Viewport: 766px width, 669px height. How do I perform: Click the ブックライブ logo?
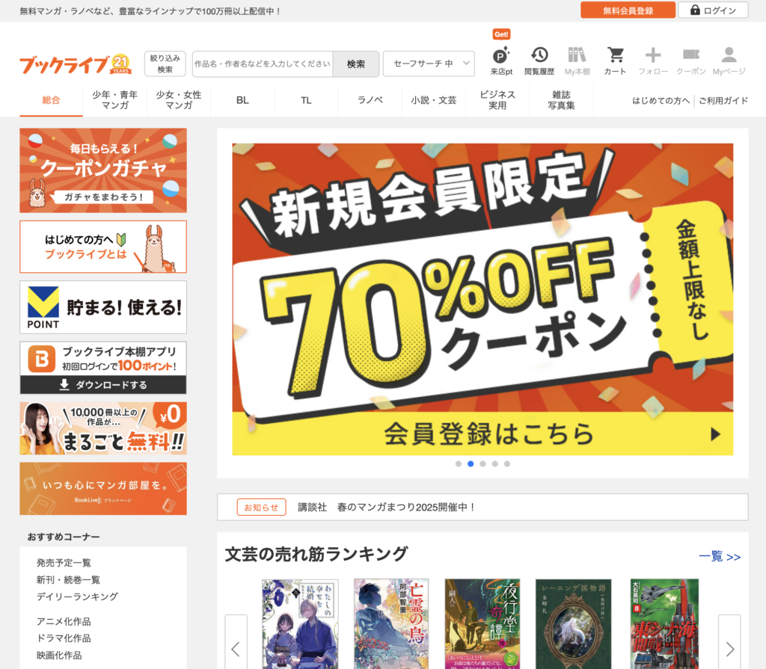point(64,64)
